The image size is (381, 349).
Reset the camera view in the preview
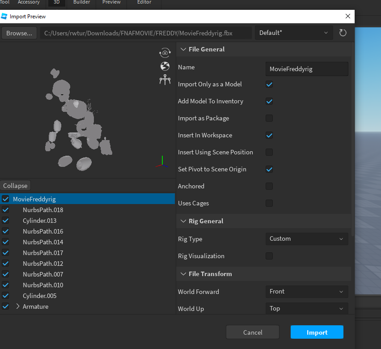tap(165, 52)
